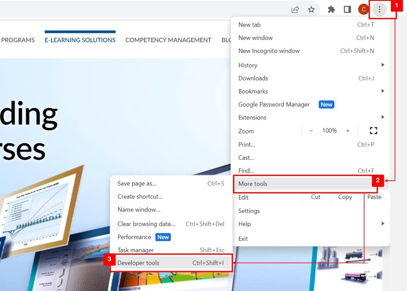Select Find... in the menu
407x291 pixels.
(x=310, y=170)
